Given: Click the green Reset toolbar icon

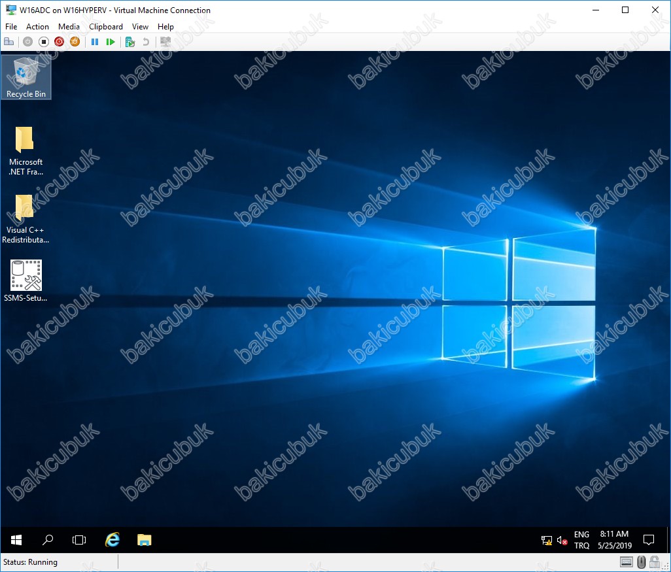Looking at the screenshot, I should pos(111,41).
